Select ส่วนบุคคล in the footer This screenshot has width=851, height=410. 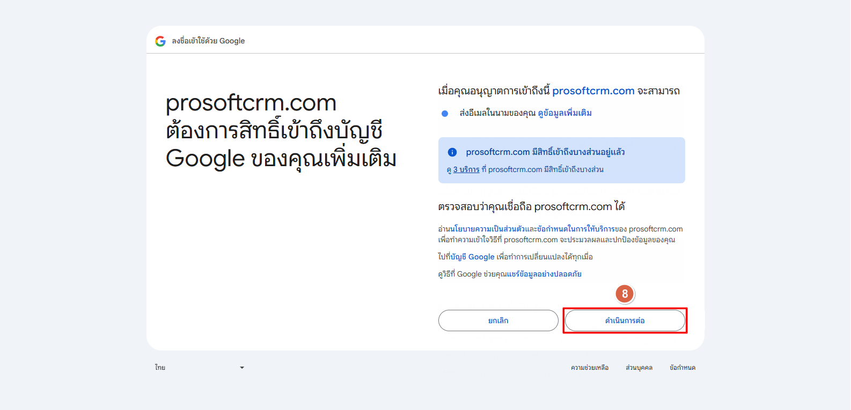click(639, 368)
